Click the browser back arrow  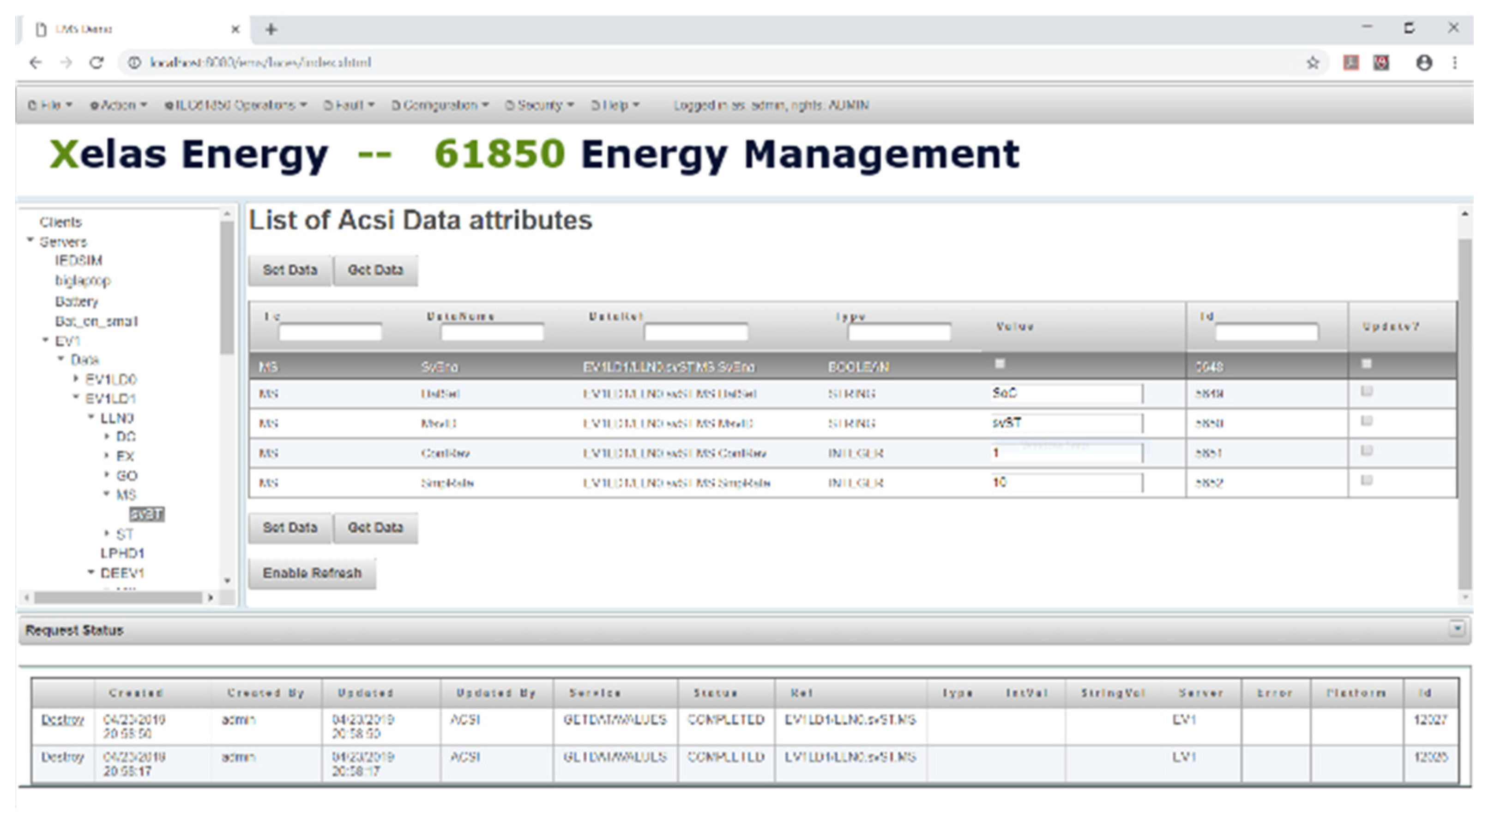coord(36,63)
